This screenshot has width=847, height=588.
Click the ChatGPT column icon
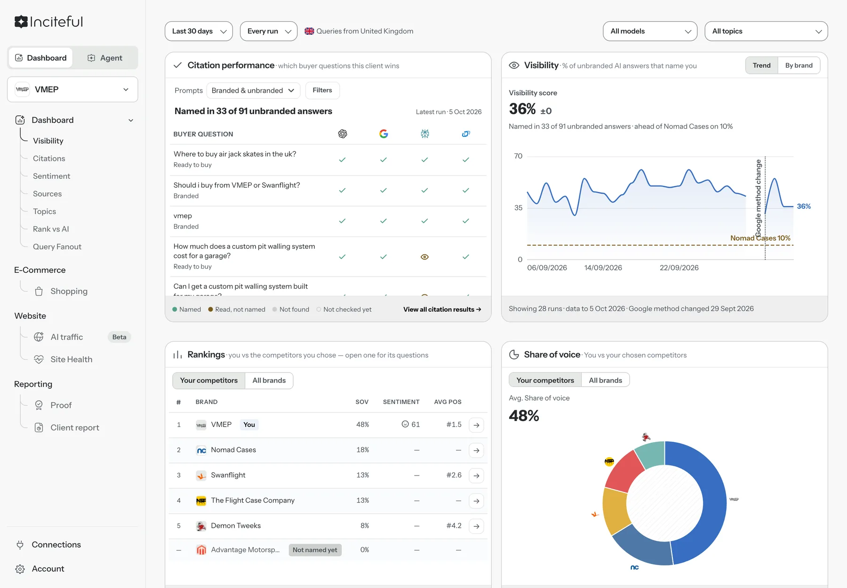click(343, 134)
